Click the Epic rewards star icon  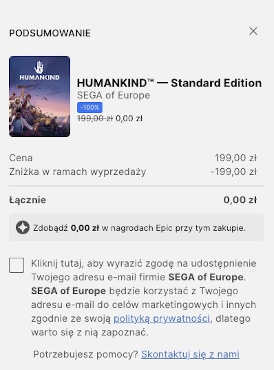(x=22, y=228)
